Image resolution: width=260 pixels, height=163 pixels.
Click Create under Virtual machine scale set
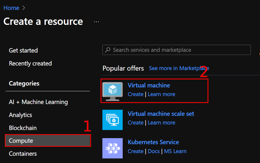pyautogui.click(x=136, y=123)
